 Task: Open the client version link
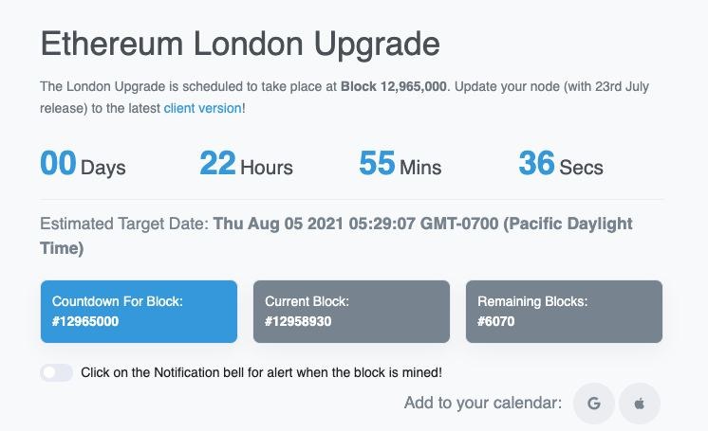click(x=202, y=108)
